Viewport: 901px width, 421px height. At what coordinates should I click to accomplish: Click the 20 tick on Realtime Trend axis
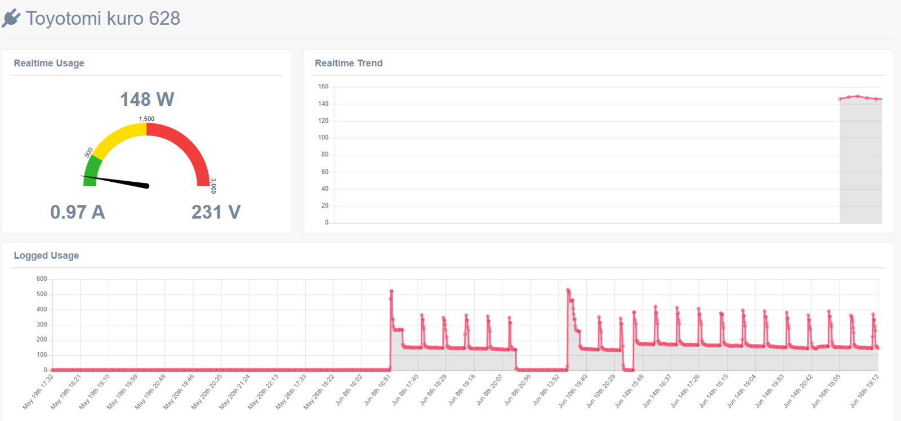(325, 205)
